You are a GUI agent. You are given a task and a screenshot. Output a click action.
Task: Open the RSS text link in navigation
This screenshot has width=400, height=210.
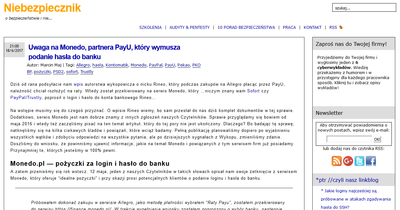(x=333, y=28)
